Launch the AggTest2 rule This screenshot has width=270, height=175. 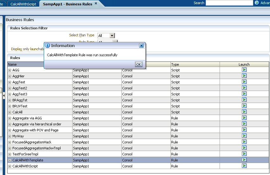(x=244, y=88)
